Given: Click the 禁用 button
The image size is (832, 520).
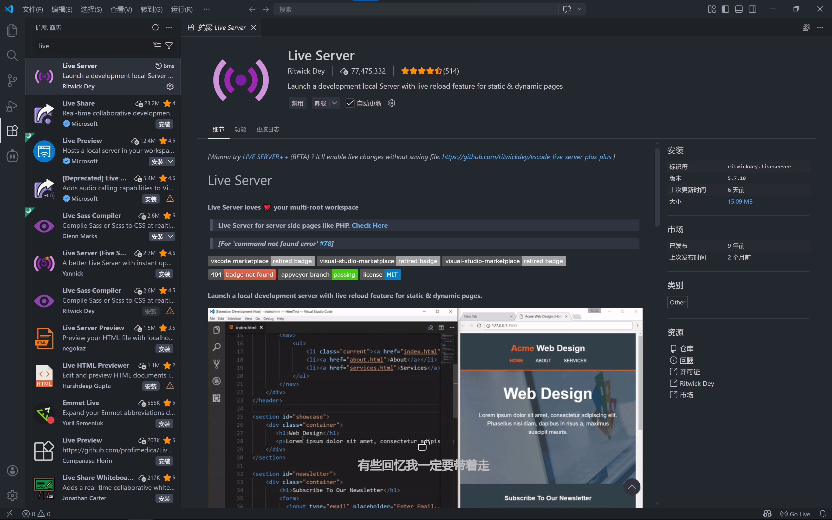Looking at the screenshot, I should [x=297, y=103].
